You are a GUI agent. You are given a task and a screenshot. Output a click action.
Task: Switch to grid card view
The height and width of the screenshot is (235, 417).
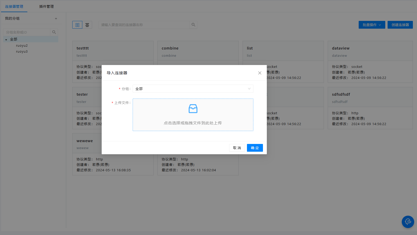(x=77, y=25)
